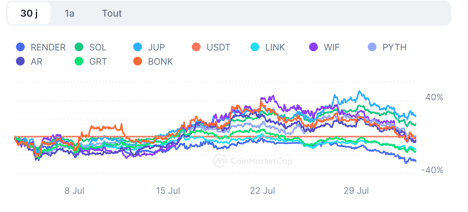This screenshot has width=468, height=212.
Task: Hide the USDT series via its label
Action: [218, 47]
